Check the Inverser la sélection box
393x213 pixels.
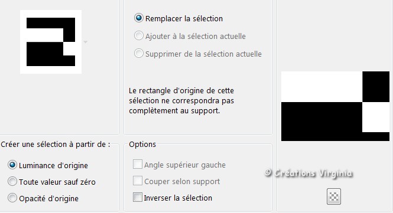coord(138,197)
